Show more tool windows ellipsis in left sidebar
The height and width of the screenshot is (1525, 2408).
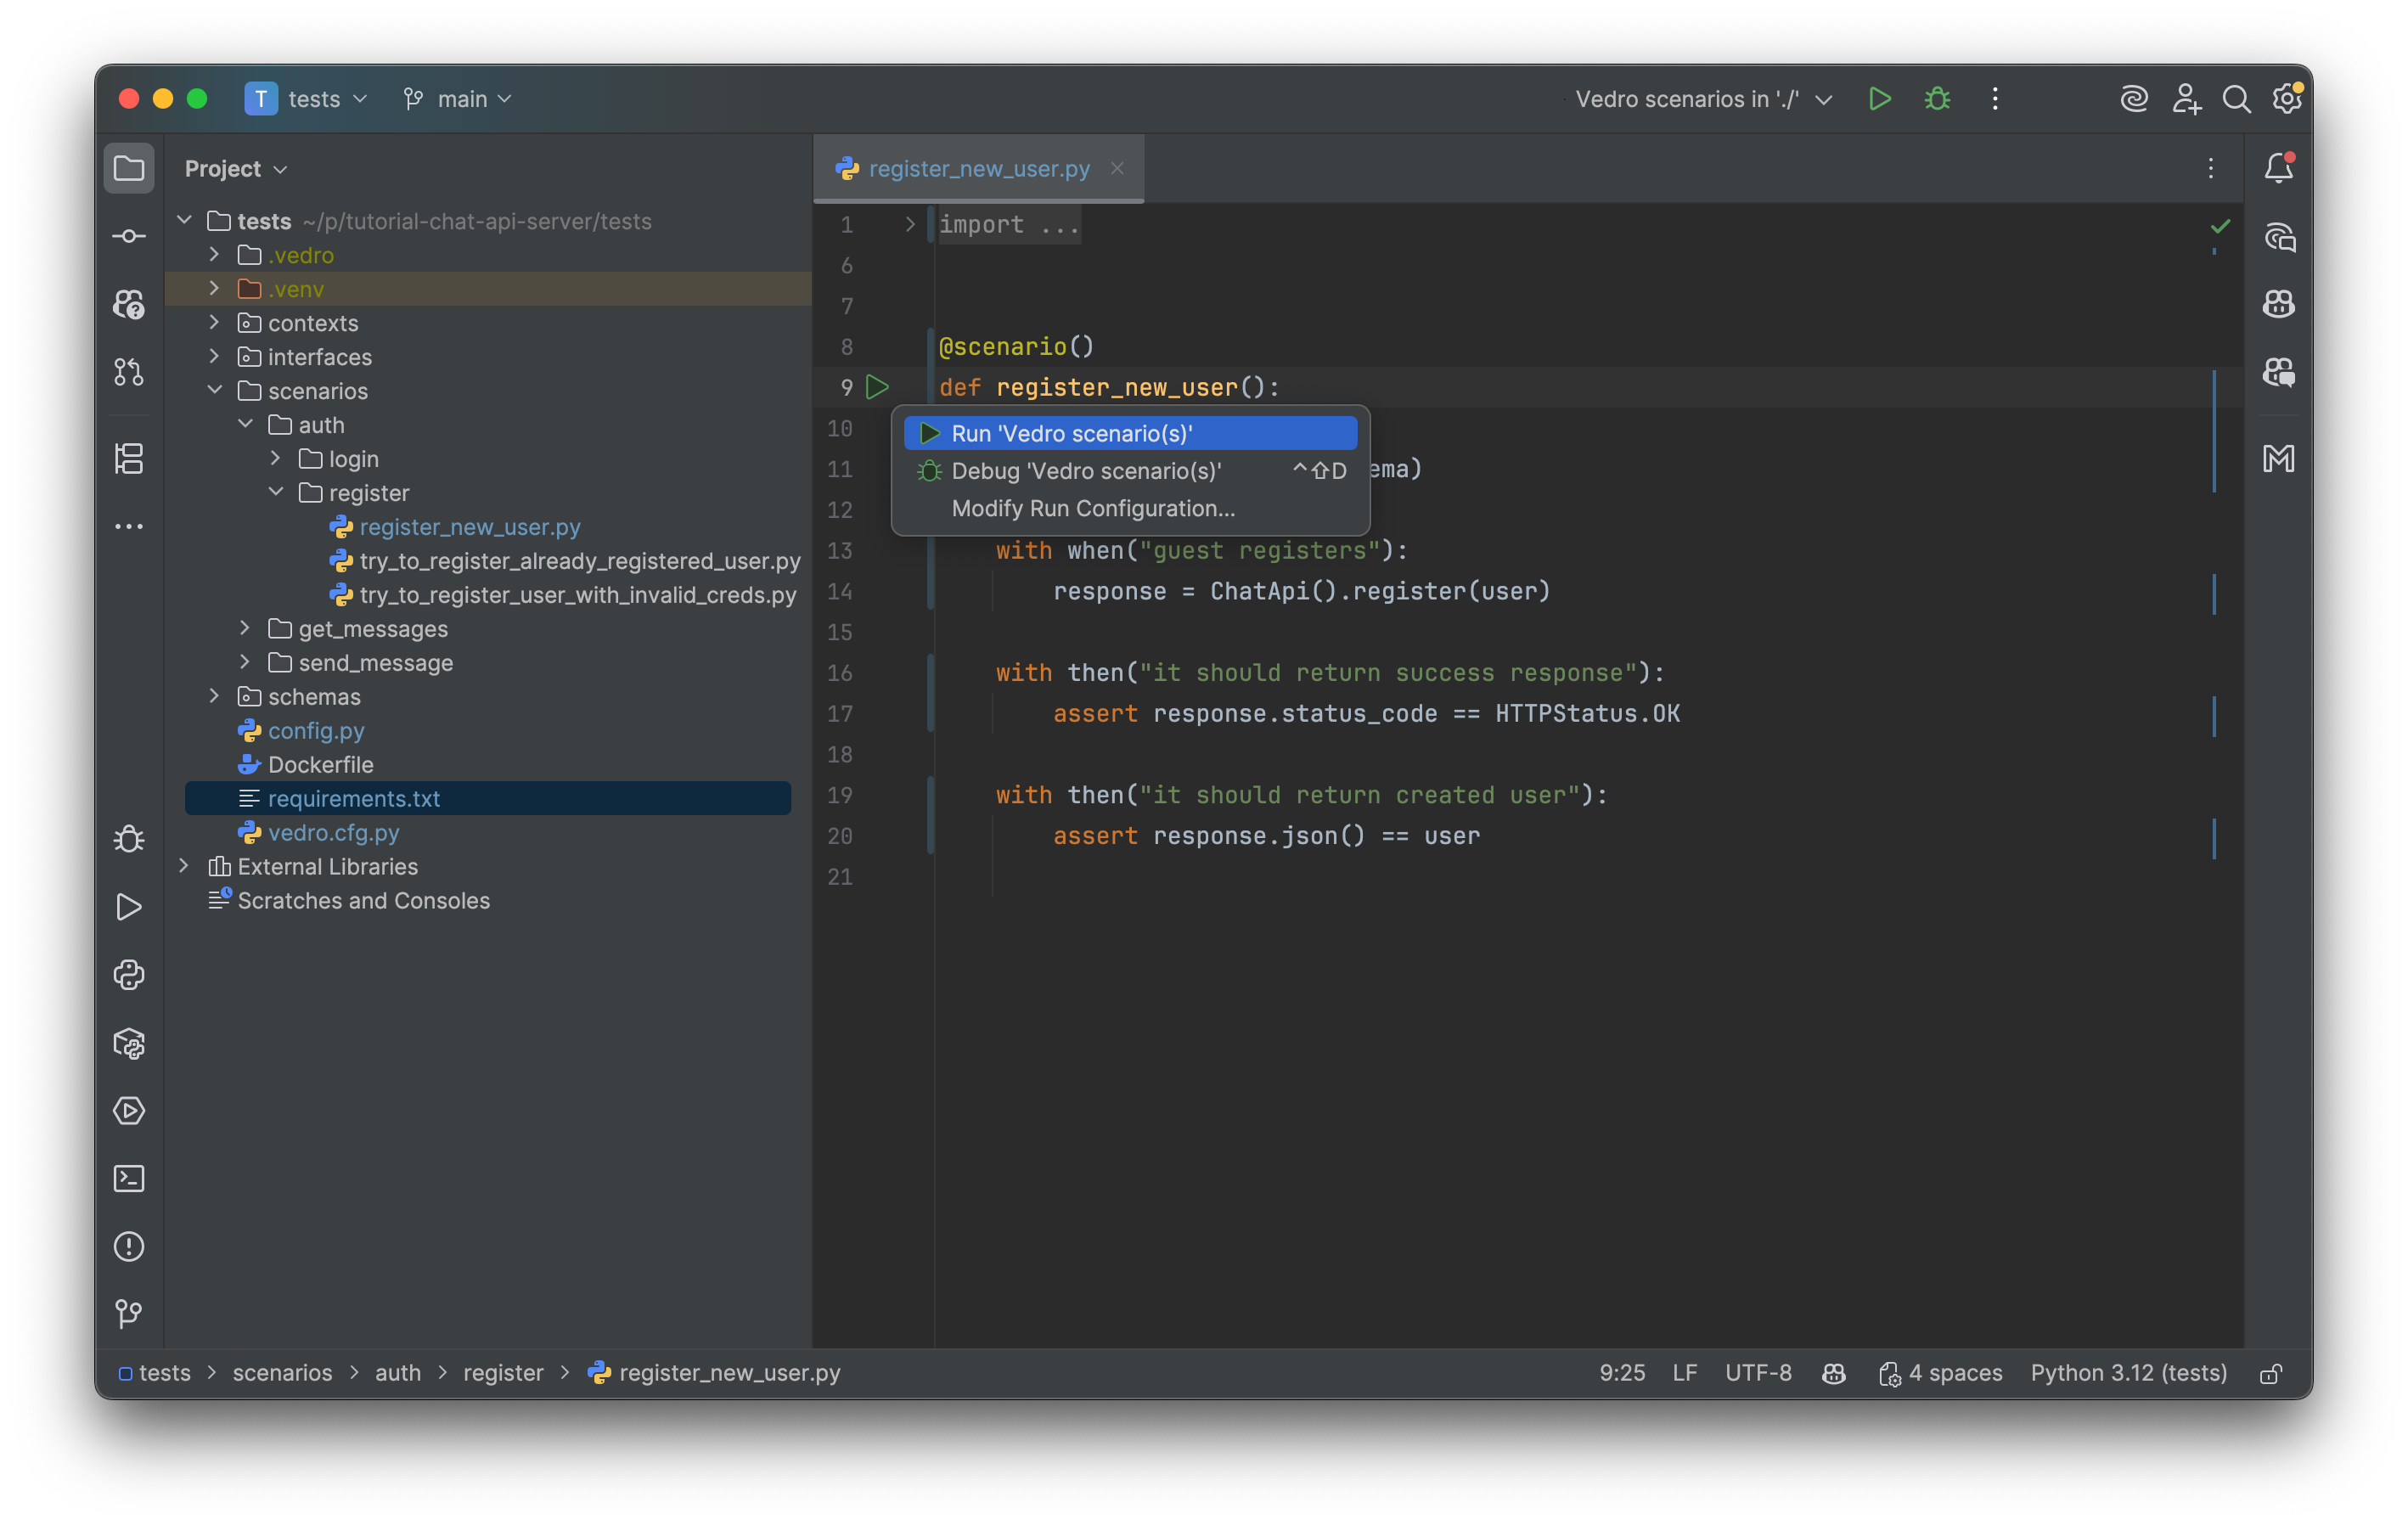pos(128,526)
